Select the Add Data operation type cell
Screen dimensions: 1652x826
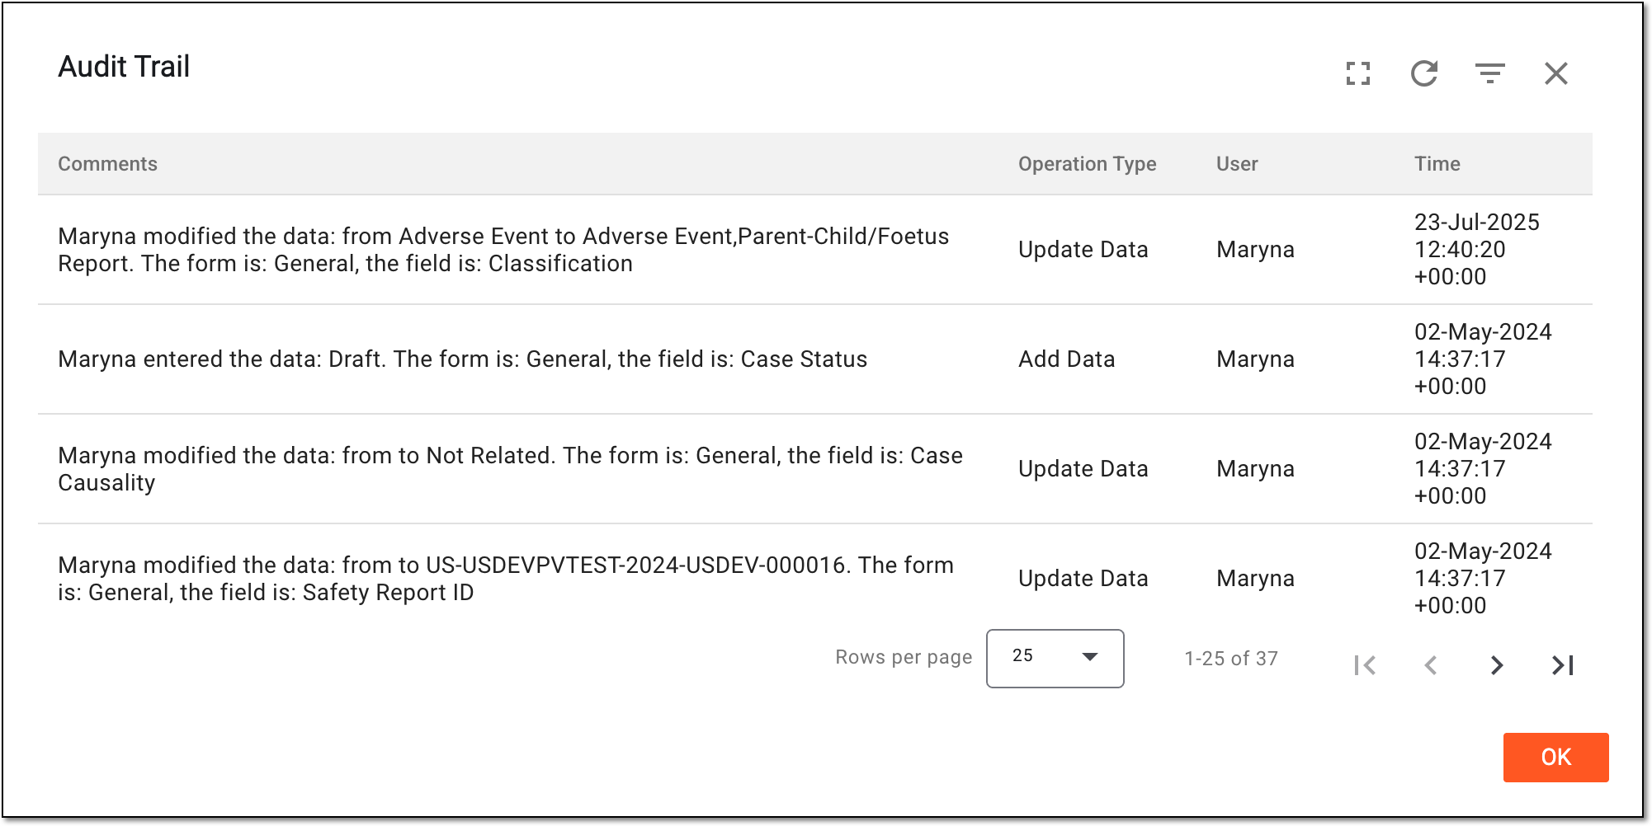(x=1066, y=359)
